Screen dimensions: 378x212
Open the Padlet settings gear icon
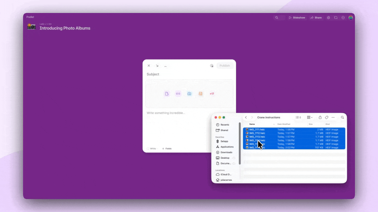pos(328,18)
